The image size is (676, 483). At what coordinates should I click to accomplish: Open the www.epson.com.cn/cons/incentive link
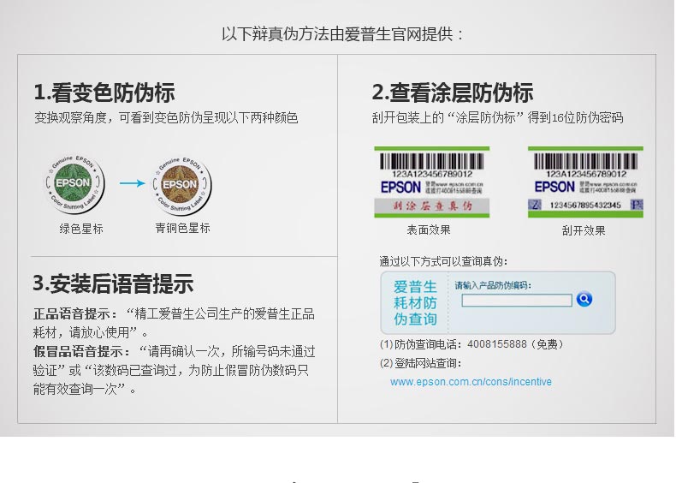pyautogui.click(x=471, y=382)
